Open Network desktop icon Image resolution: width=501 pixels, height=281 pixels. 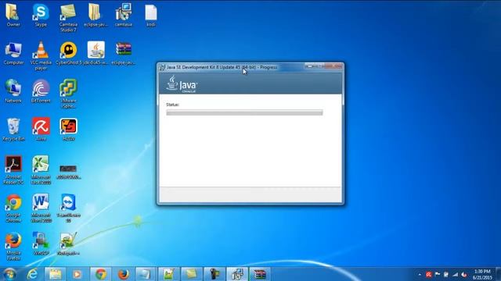(x=13, y=91)
